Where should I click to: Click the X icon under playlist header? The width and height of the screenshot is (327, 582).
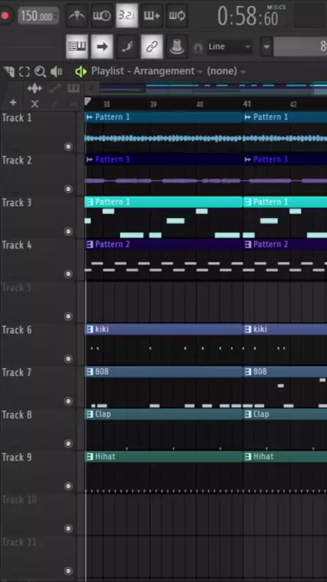click(x=35, y=104)
